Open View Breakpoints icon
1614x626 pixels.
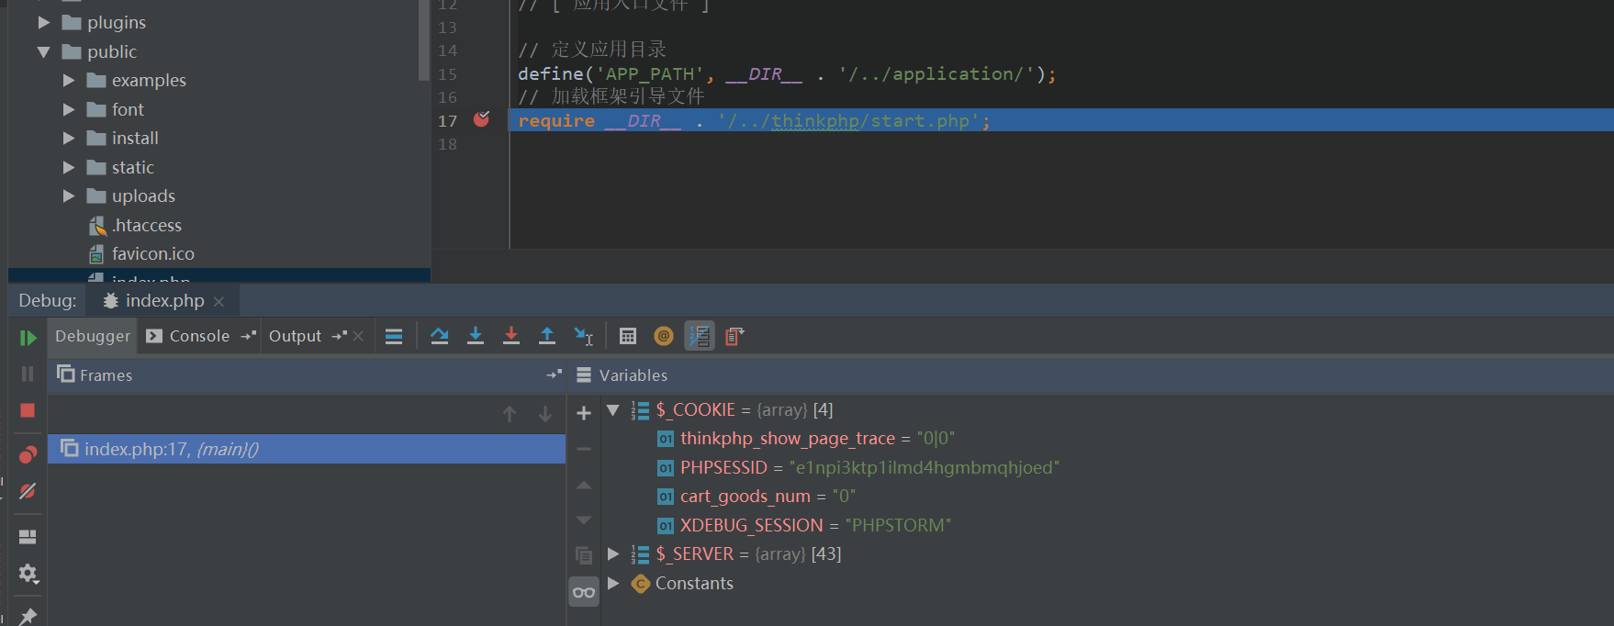[x=28, y=454]
